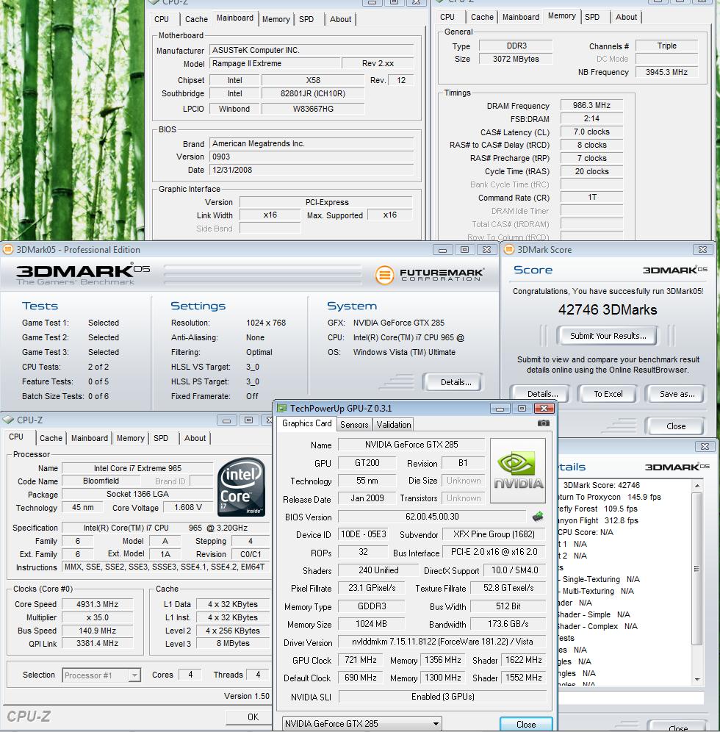Open About tab in bottom CPU-Z window

195,438
